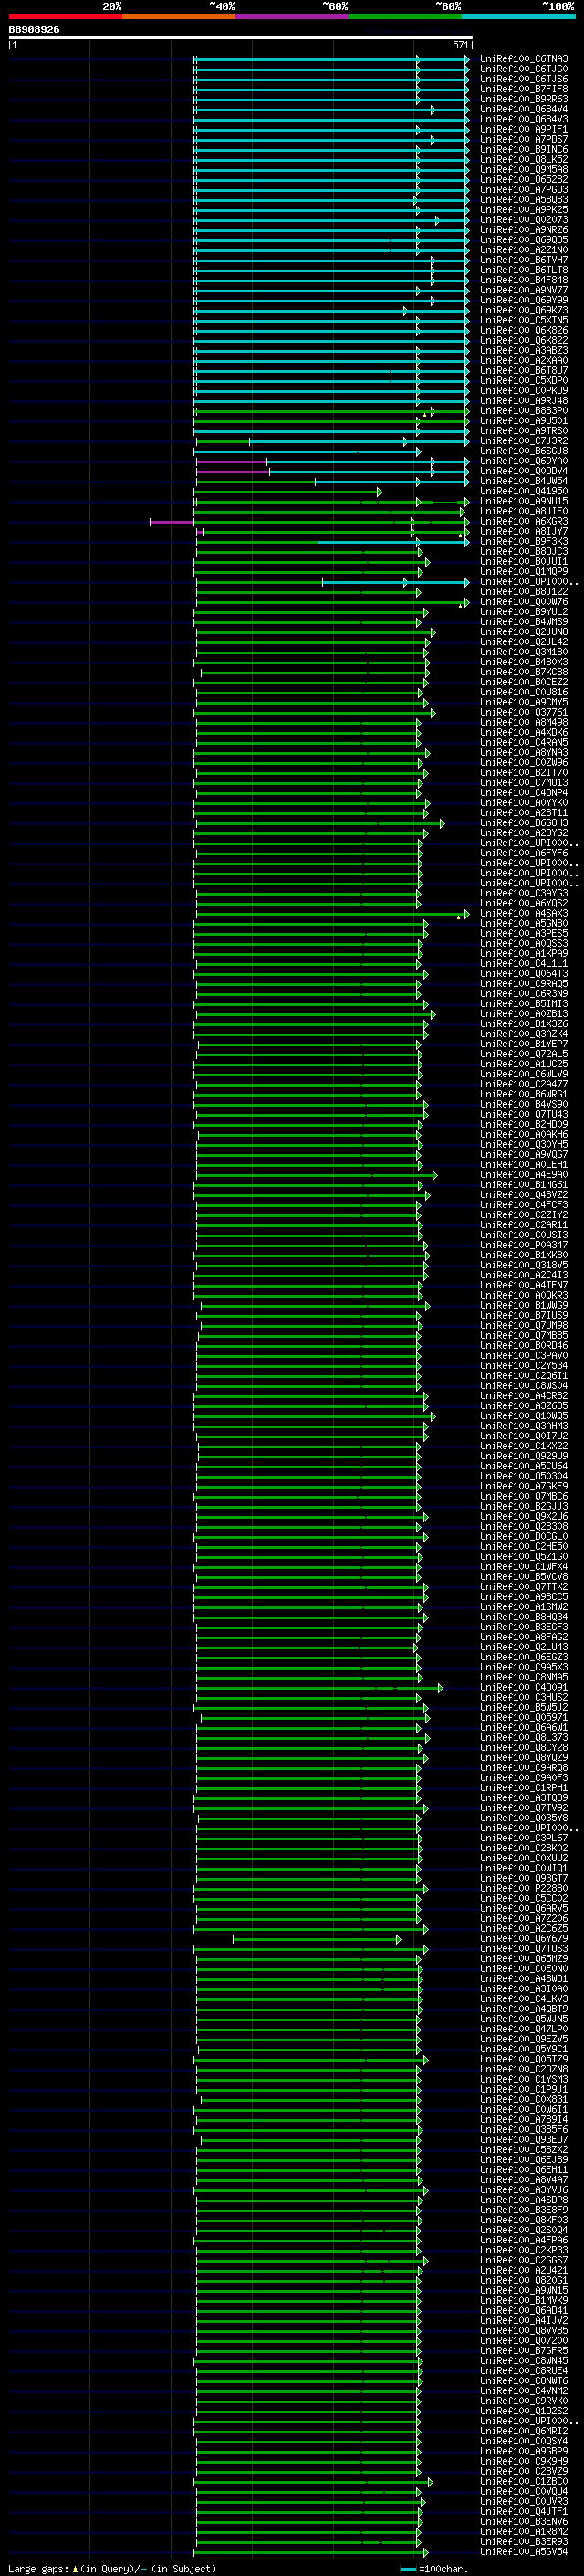Click hit label UniRef100_Q0DDV4
The image size is (584, 2576).
524,471
